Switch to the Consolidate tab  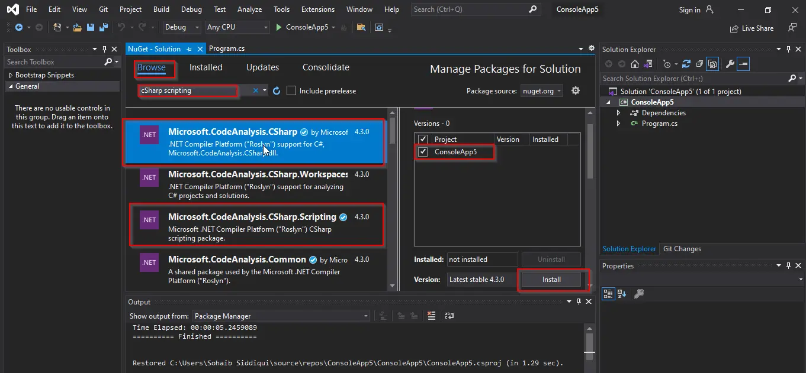[326, 67]
